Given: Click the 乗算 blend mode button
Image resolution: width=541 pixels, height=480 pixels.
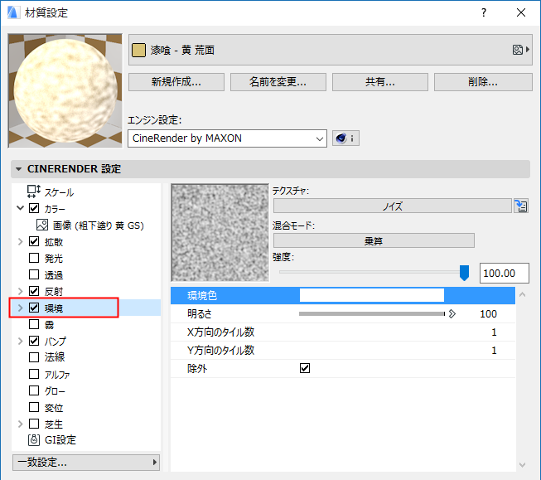Looking at the screenshot, I should (x=374, y=240).
